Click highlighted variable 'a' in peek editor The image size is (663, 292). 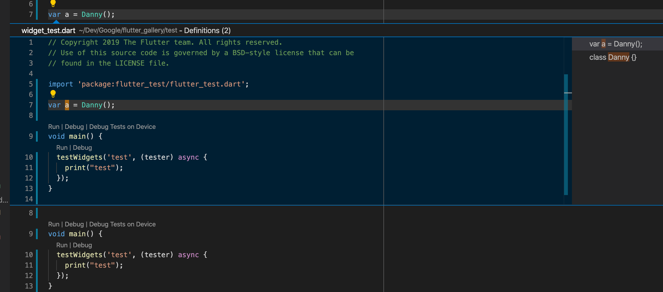pyautogui.click(x=67, y=105)
